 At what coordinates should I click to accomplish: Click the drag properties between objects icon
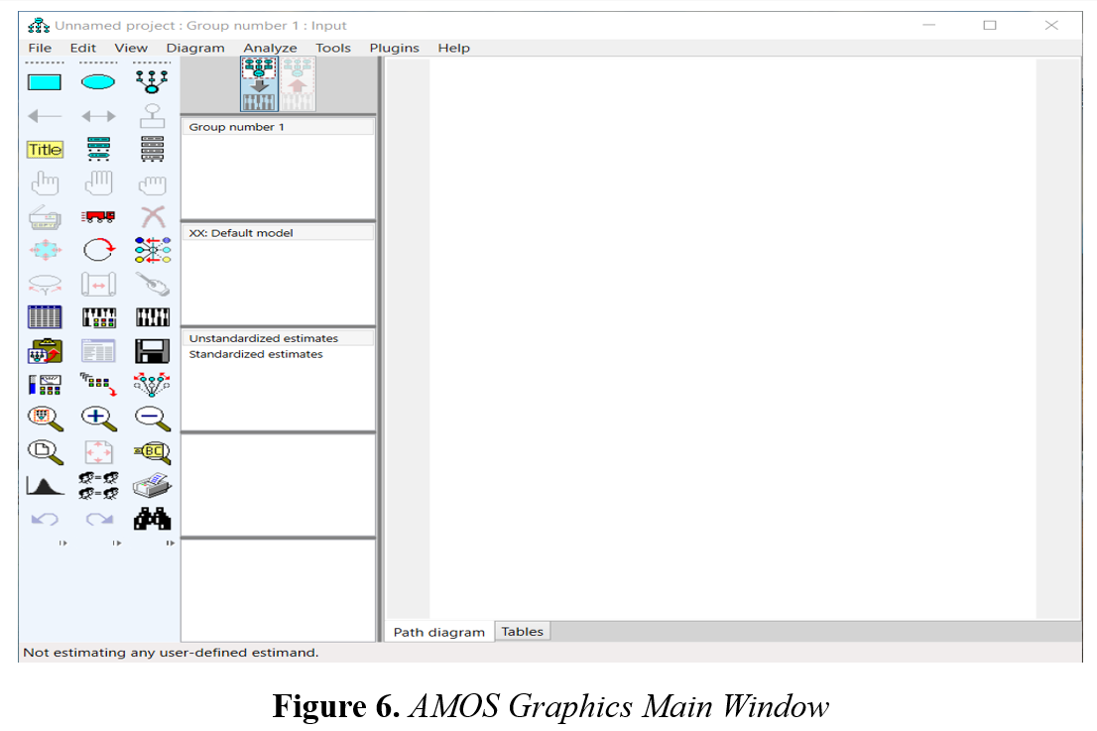coord(98,385)
